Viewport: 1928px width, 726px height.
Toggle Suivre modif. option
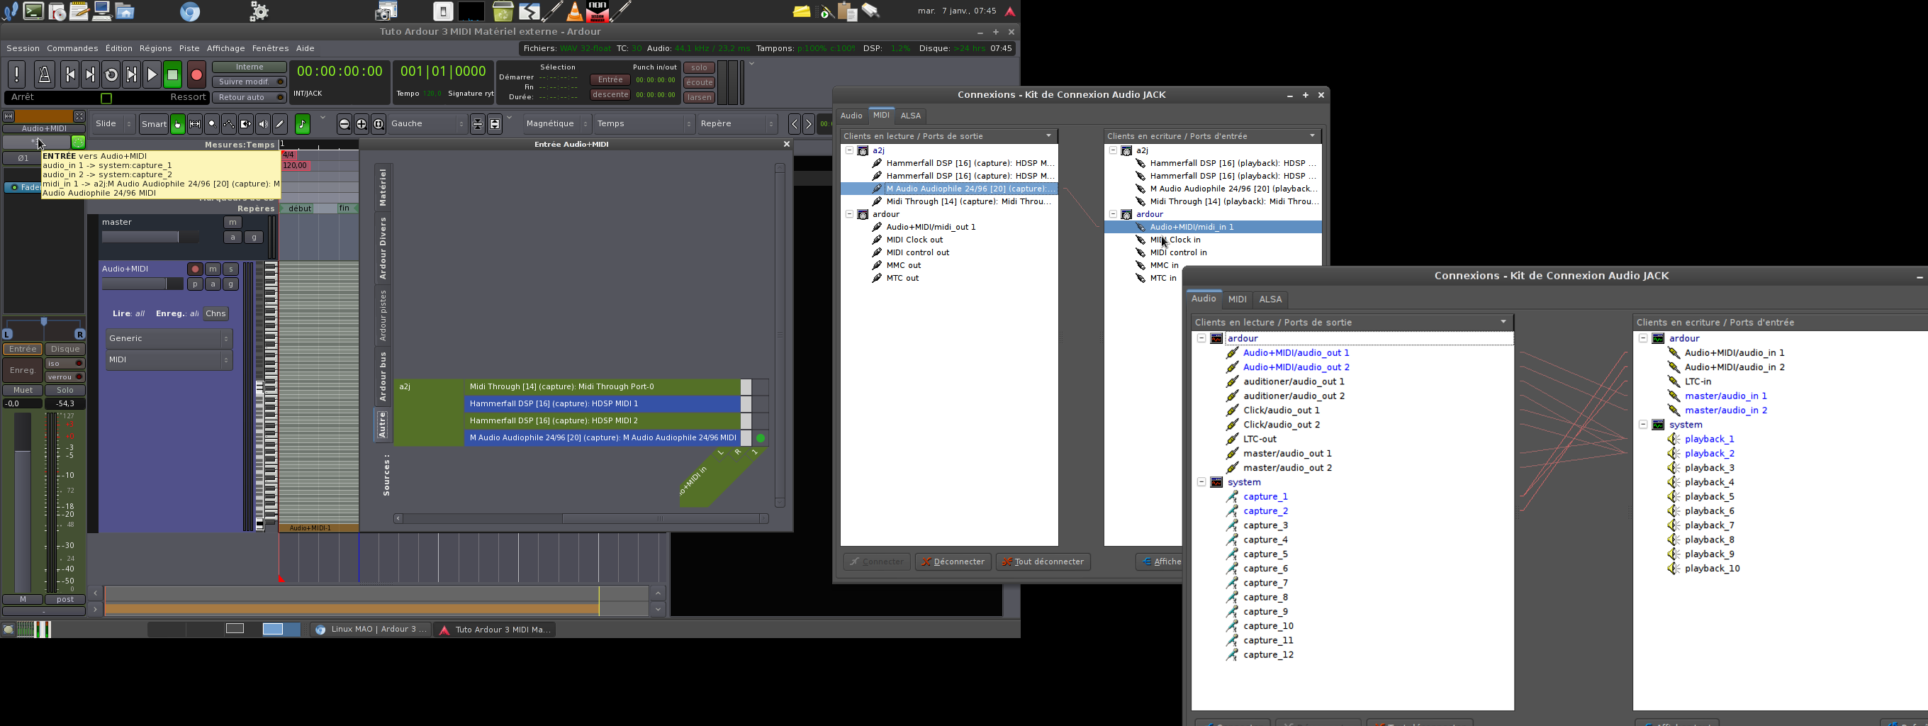(x=250, y=82)
